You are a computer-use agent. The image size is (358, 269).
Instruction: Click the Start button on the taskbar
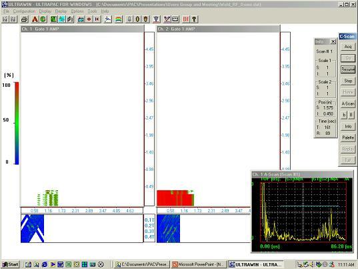click(x=11, y=264)
